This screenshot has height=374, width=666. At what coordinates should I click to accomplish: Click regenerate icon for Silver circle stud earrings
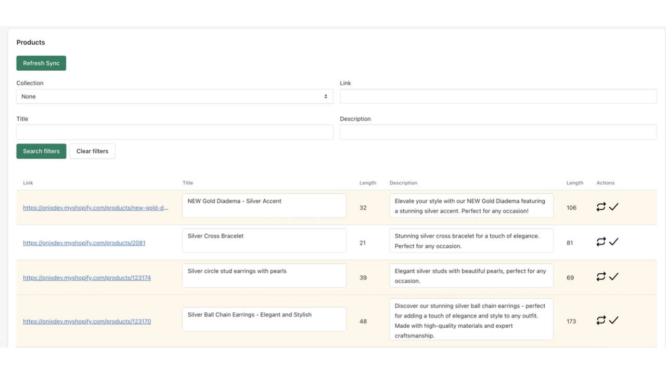(601, 276)
